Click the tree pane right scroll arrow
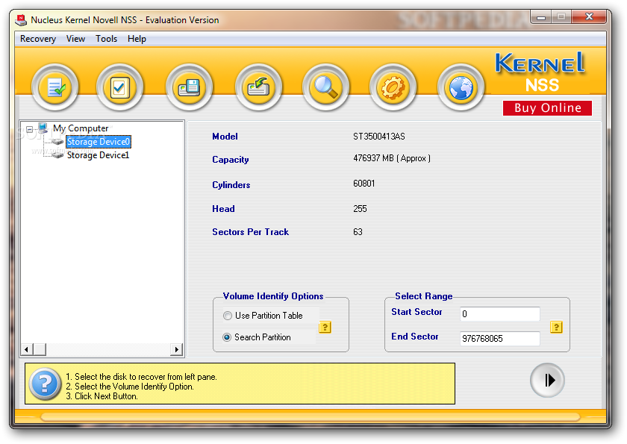The height and width of the screenshot is (444, 627). pos(176,349)
